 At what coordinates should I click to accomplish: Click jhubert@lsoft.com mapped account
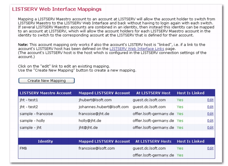[x=95, y=100]
